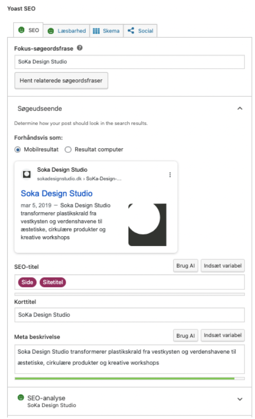Click the green smiley on SEO tab
This screenshot has height=419, width=255.
(22, 30)
